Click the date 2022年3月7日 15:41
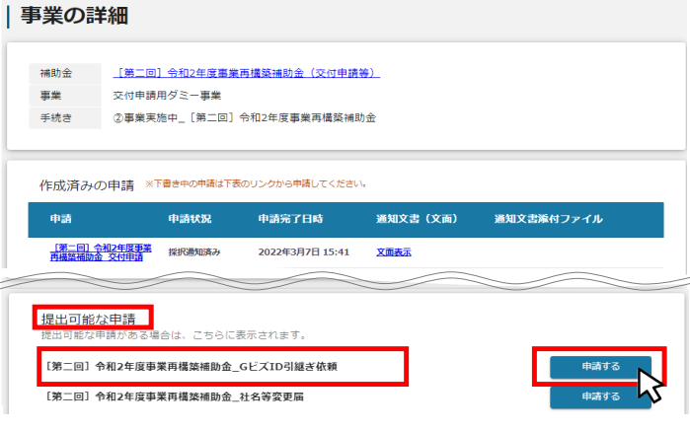This screenshot has width=690, height=430. (x=304, y=251)
